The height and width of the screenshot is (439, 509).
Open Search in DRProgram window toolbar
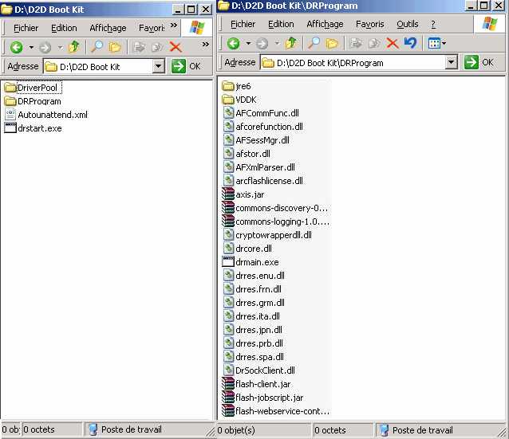pos(314,43)
